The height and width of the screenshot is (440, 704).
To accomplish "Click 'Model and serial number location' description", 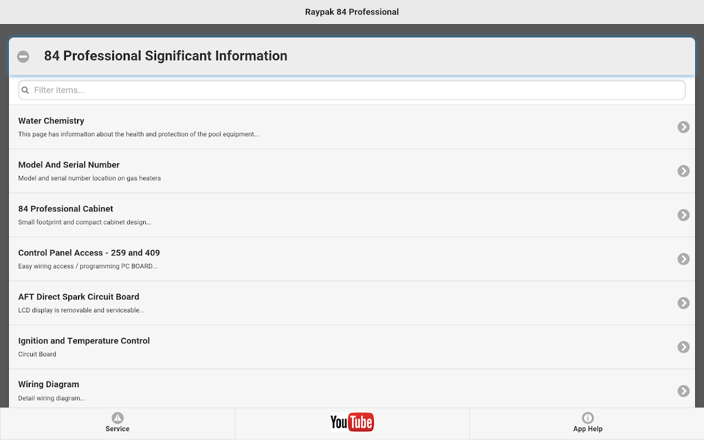I will (90, 178).
